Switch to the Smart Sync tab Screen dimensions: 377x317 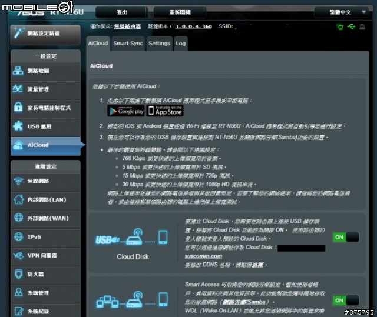(x=128, y=44)
